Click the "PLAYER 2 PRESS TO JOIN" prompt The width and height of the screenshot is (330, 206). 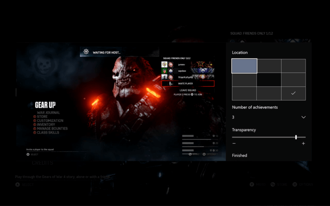coord(188,95)
